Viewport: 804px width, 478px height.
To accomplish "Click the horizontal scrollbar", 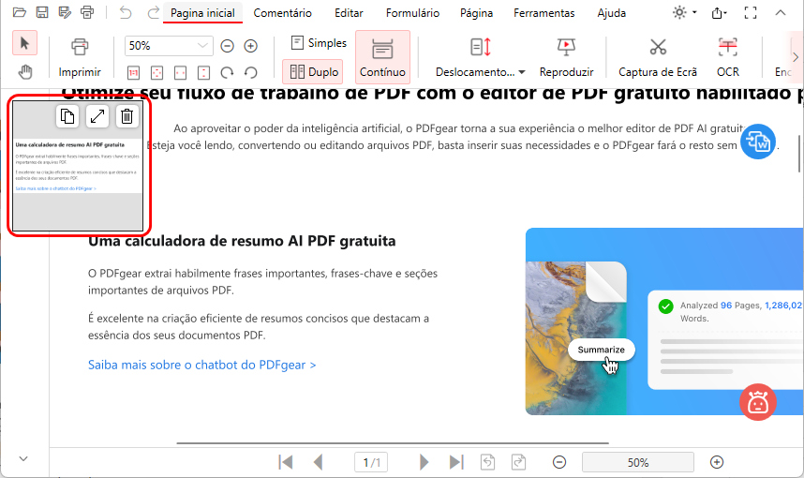I will point(393,442).
